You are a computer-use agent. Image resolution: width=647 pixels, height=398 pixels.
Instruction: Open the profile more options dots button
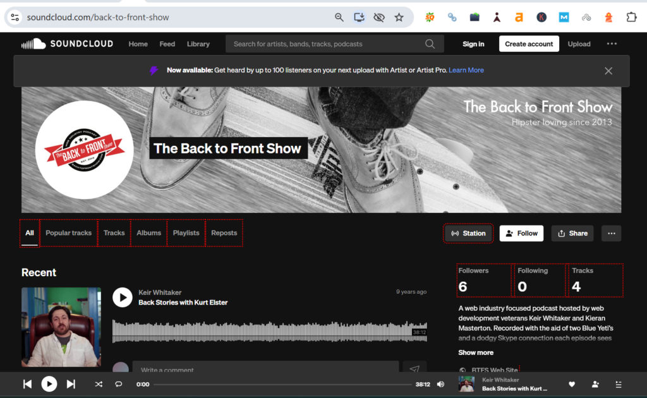click(x=611, y=234)
